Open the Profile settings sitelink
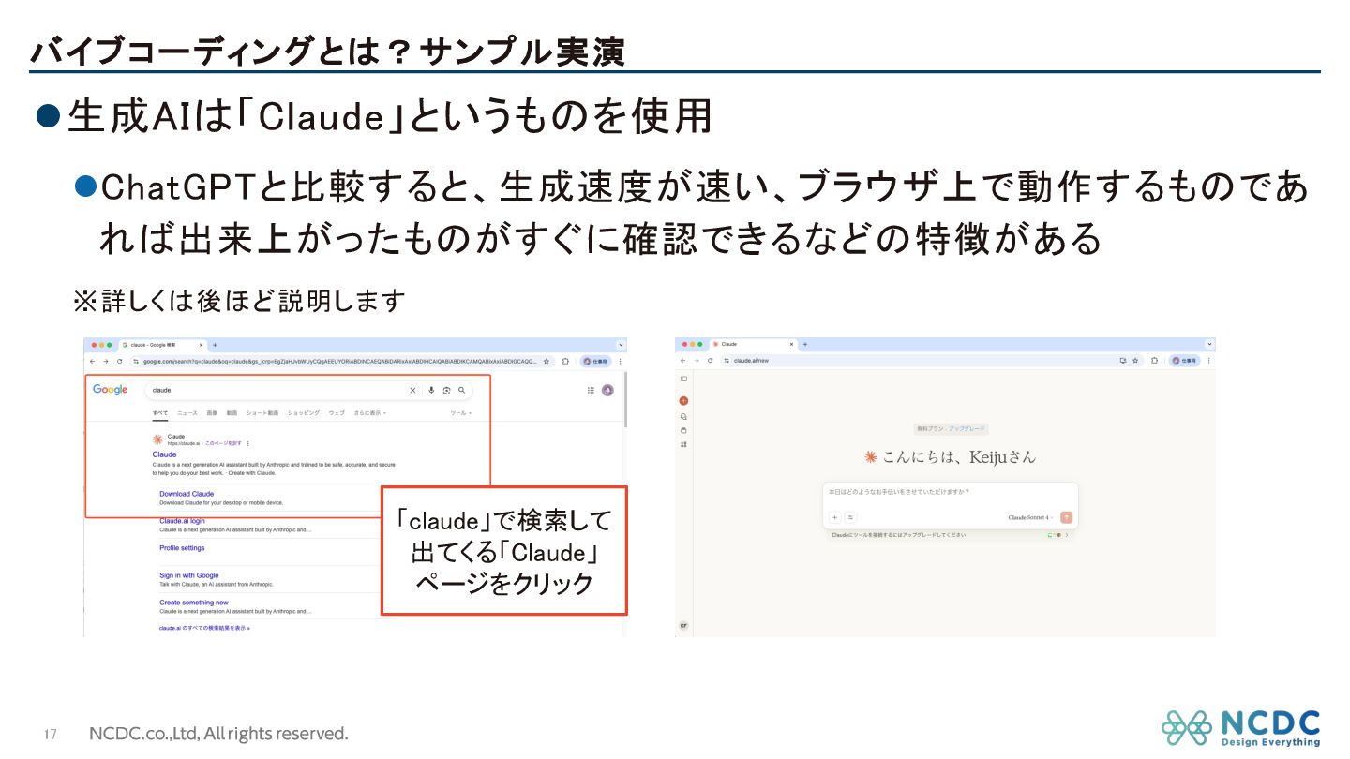 coord(182,548)
